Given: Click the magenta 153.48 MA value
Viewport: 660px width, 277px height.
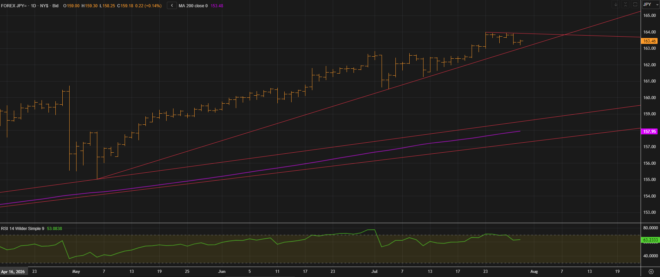Looking at the screenshot, I should (x=217, y=6).
